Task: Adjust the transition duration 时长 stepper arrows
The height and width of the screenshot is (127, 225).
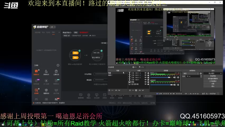Action: [x=201, y=76]
